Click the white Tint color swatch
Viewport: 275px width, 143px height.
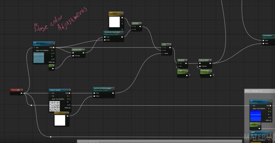click(114, 22)
